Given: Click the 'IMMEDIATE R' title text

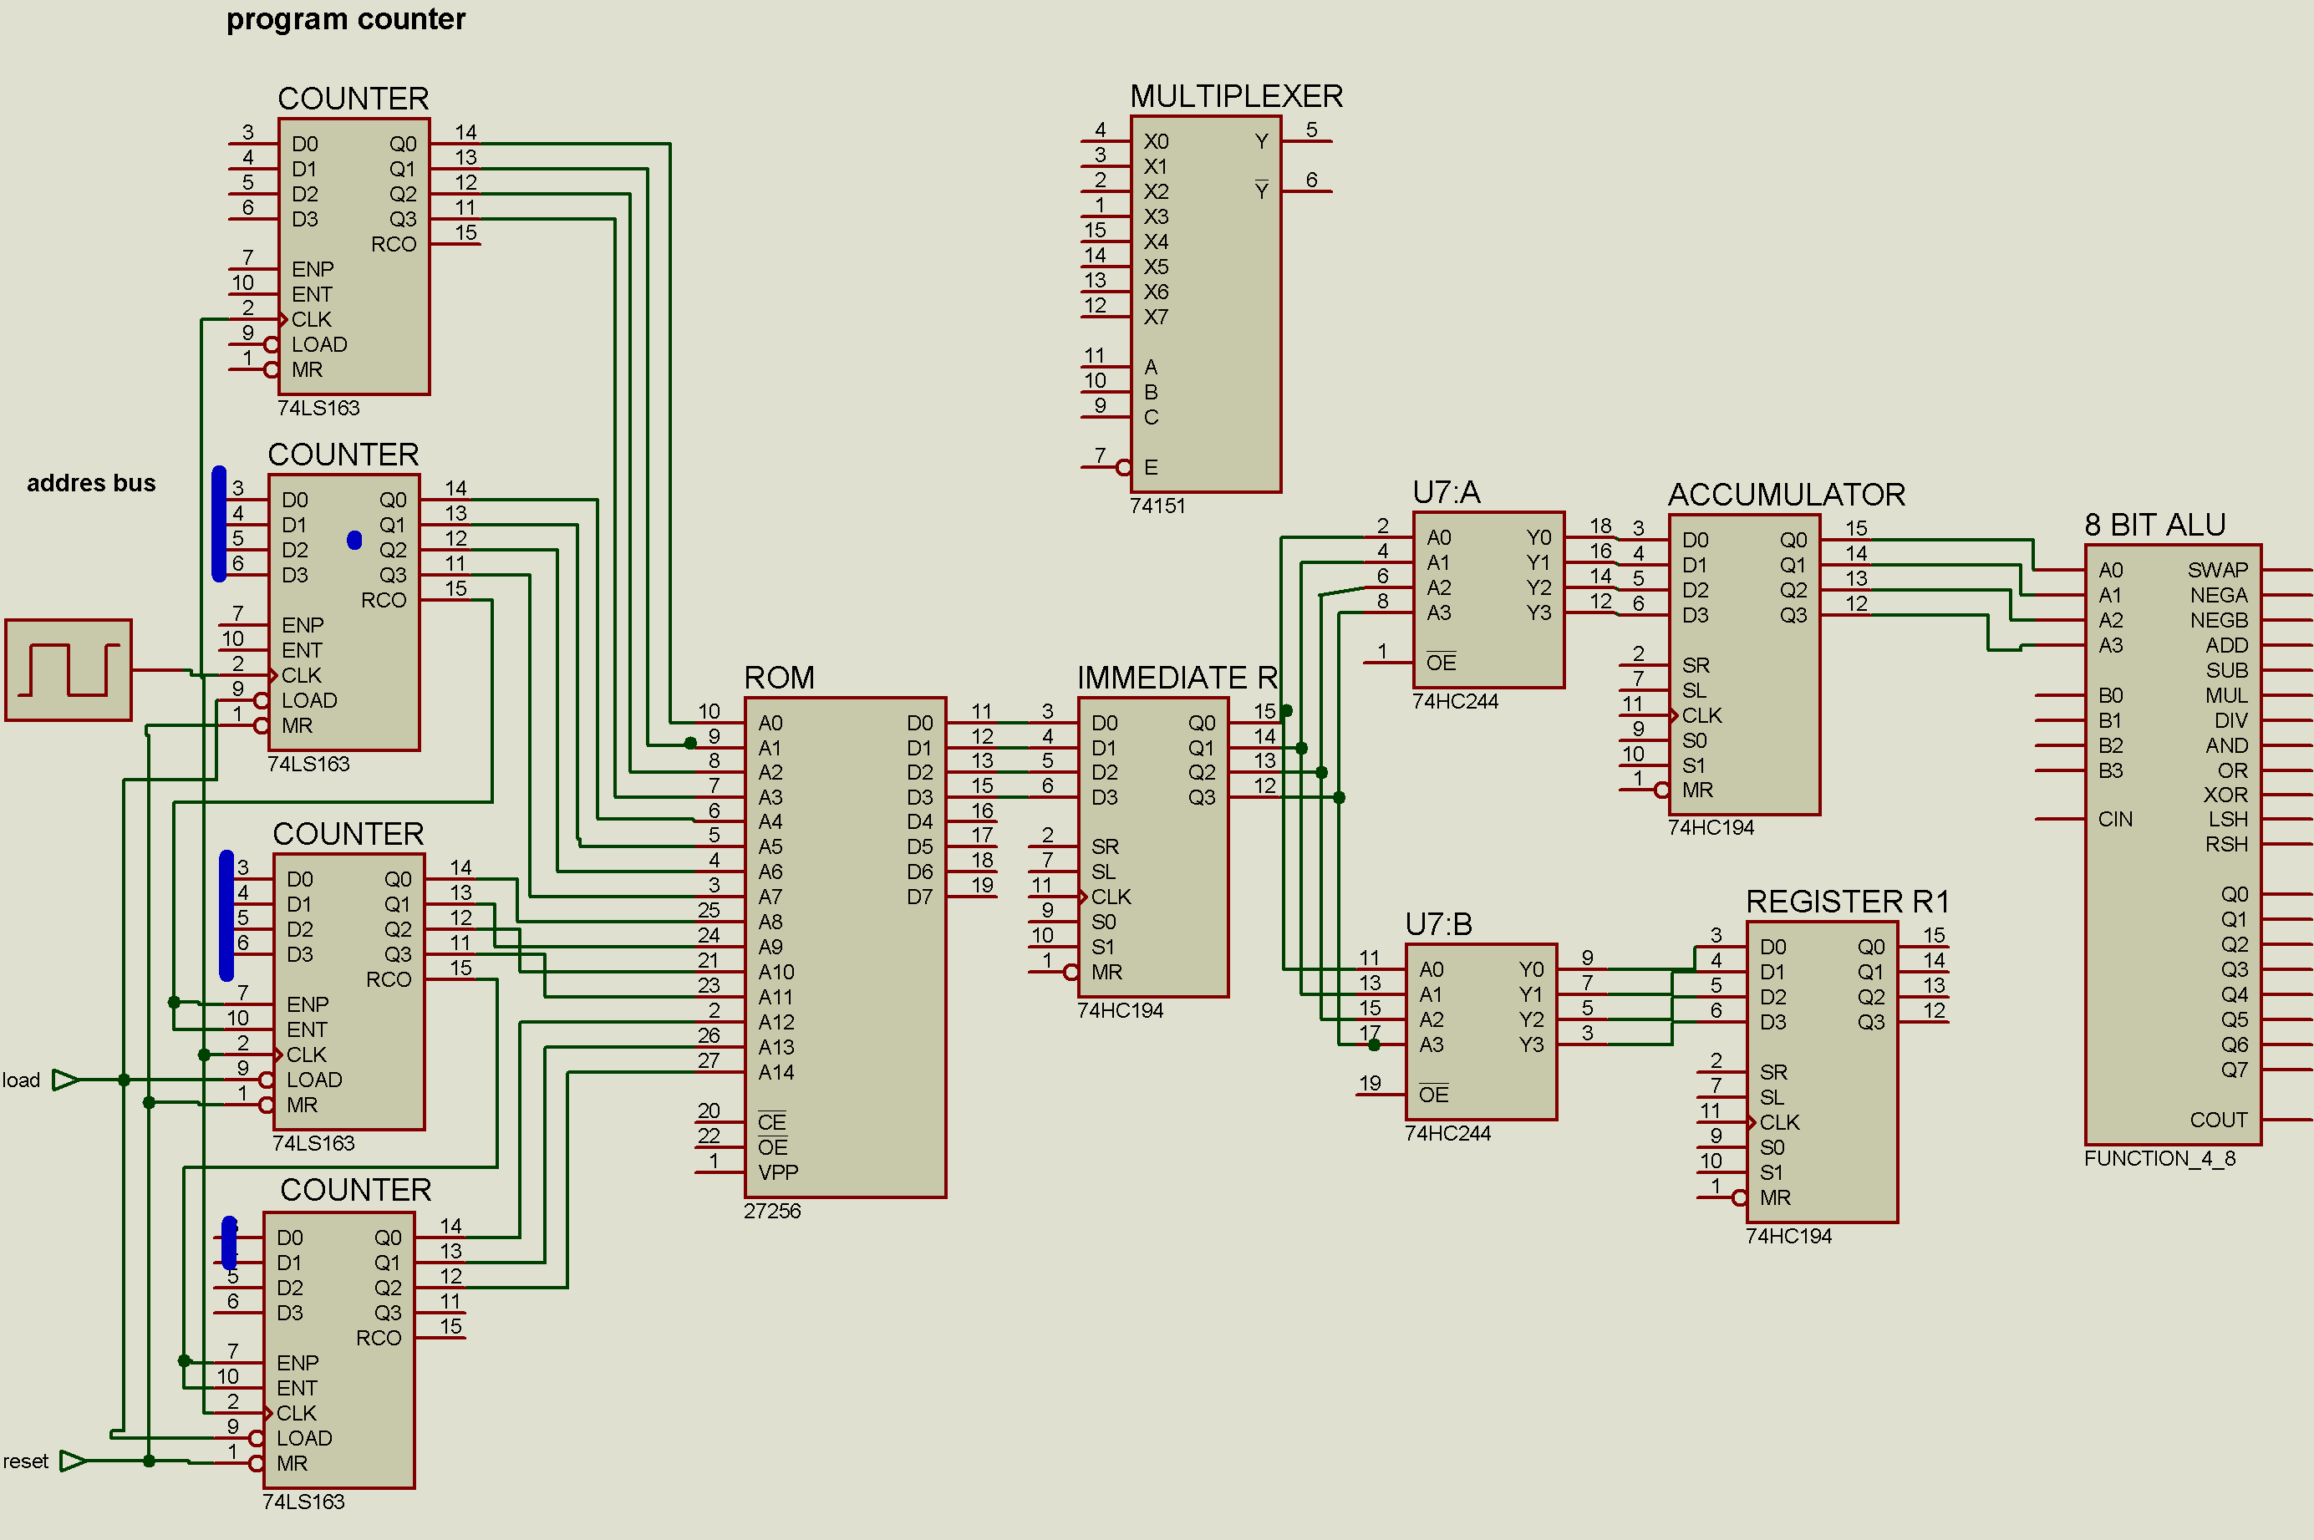Looking at the screenshot, I should [x=1177, y=678].
